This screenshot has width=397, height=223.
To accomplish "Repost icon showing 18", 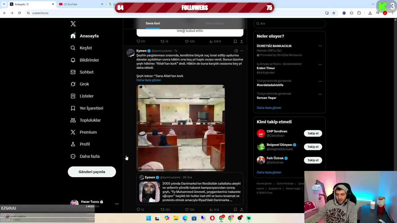I will coord(162,41).
